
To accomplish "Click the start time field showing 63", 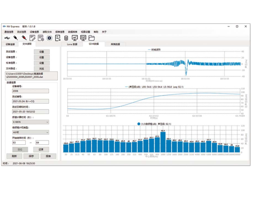I will 19,142.
